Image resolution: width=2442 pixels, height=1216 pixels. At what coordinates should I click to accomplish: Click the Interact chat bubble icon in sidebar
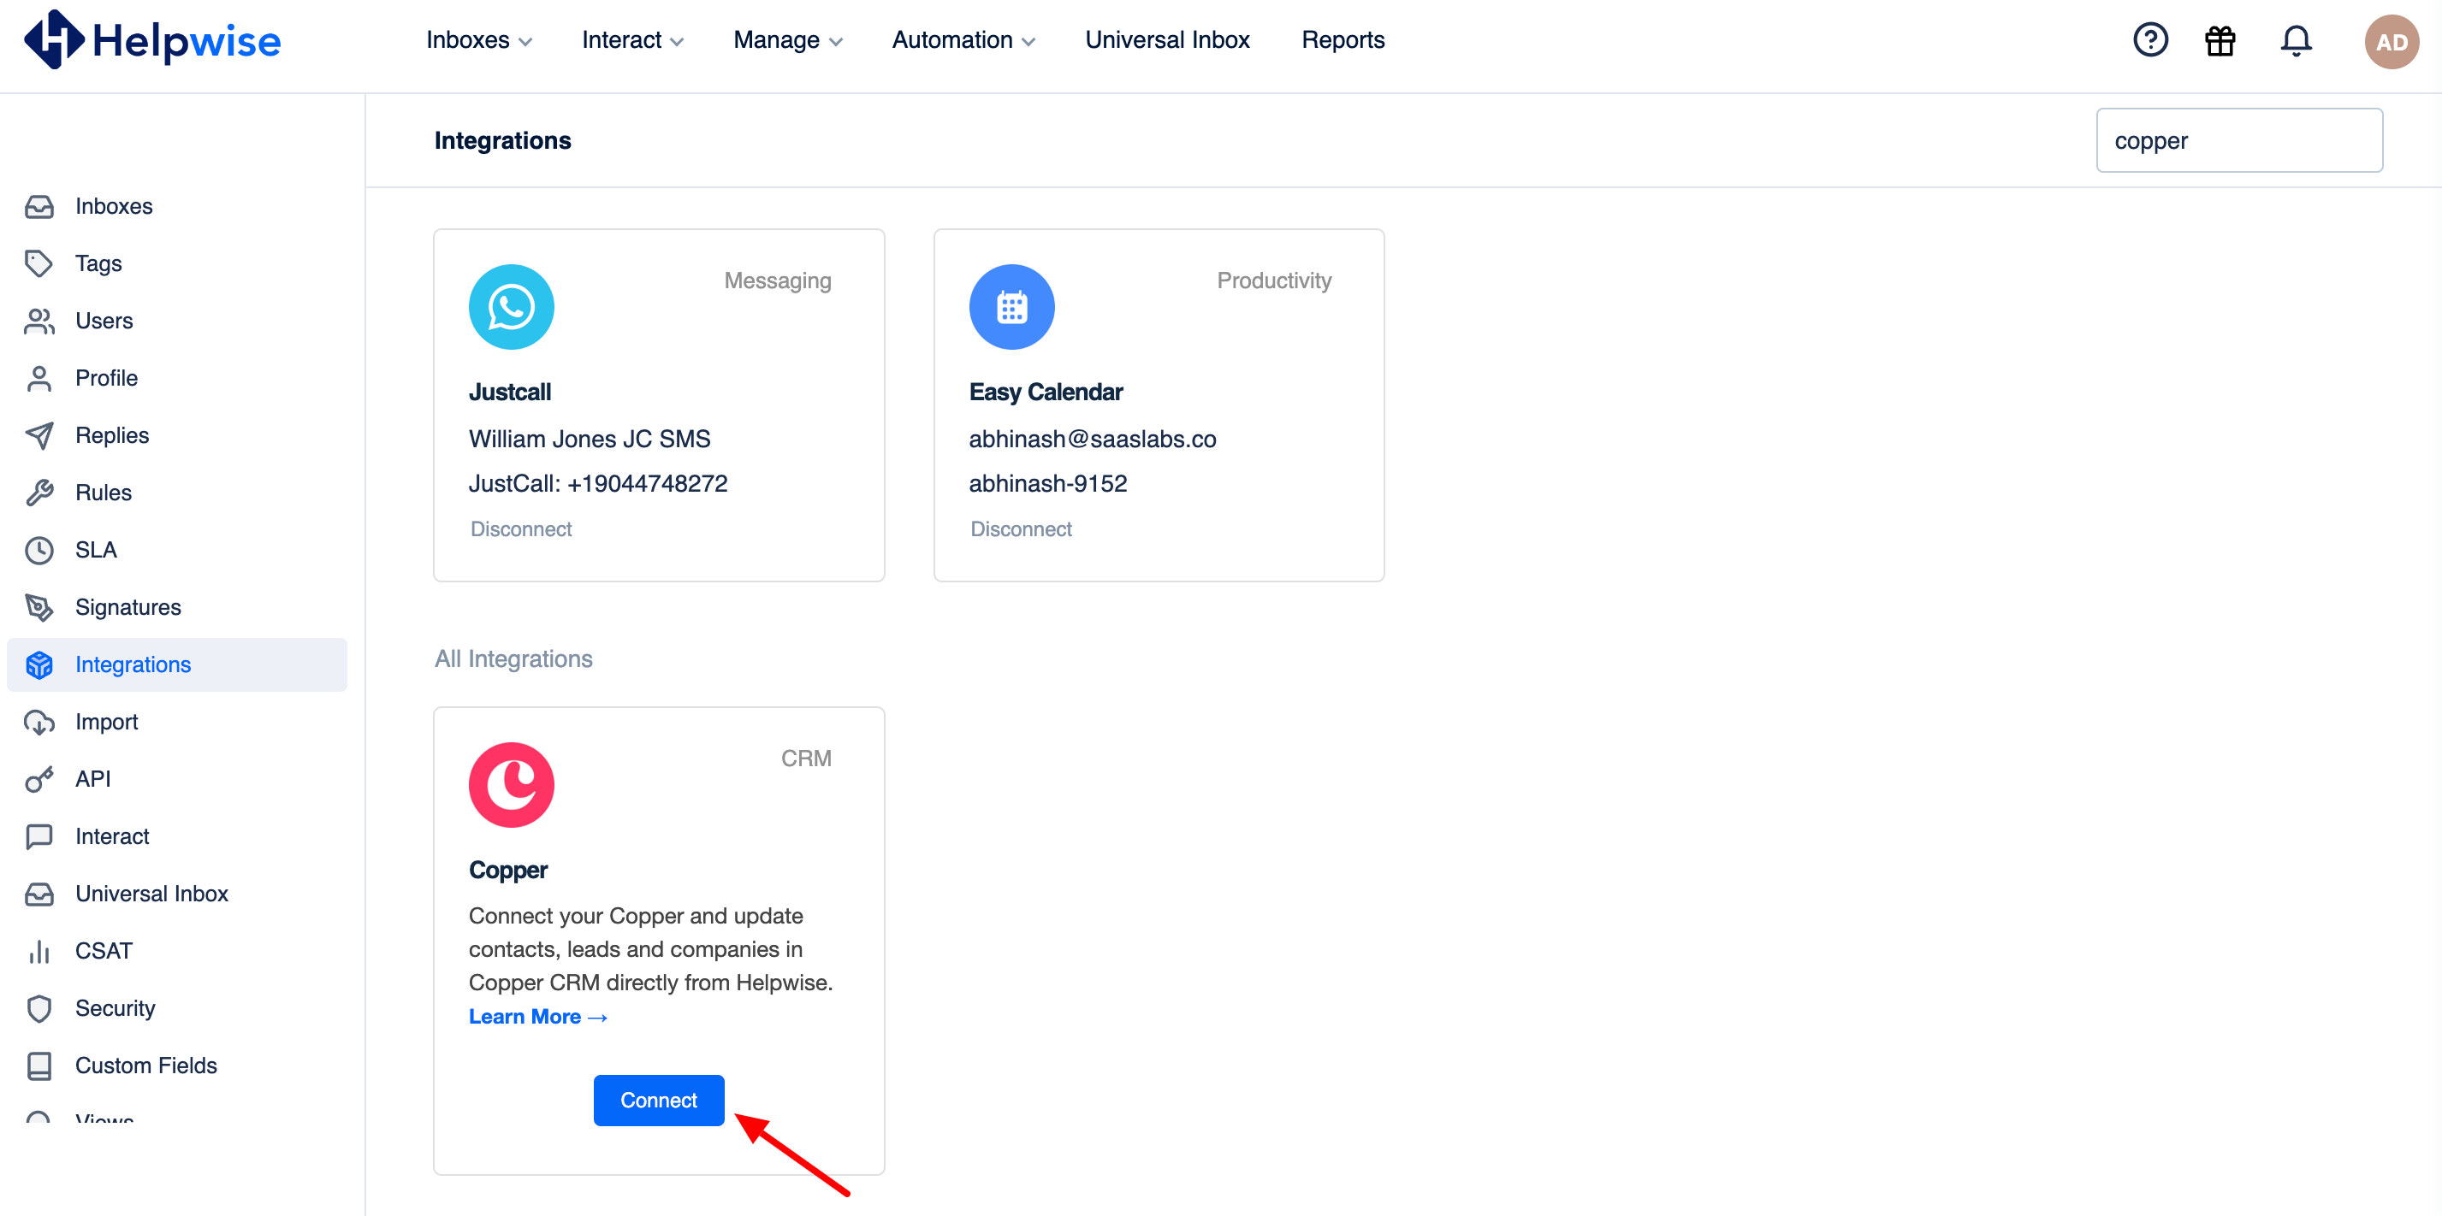pos(39,837)
